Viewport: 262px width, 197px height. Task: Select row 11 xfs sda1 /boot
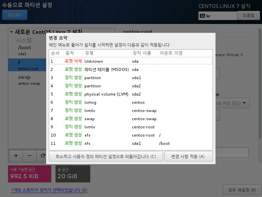click(131, 143)
